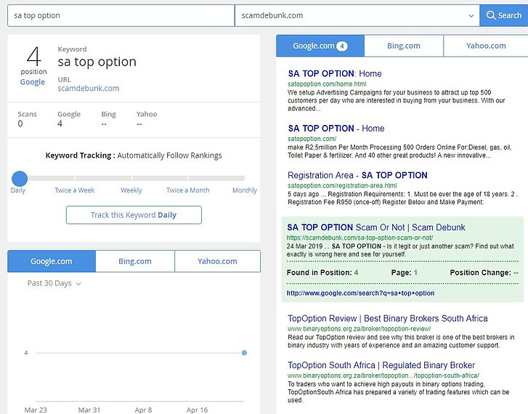
Task: Click the tracking frequency slider handle
Action: click(20, 179)
